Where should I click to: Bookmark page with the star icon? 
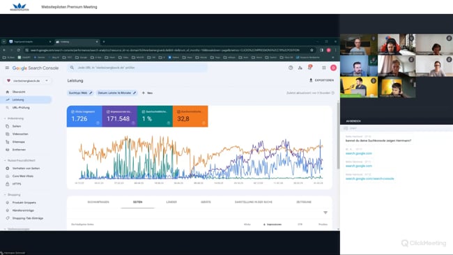[x=312, y=50]
